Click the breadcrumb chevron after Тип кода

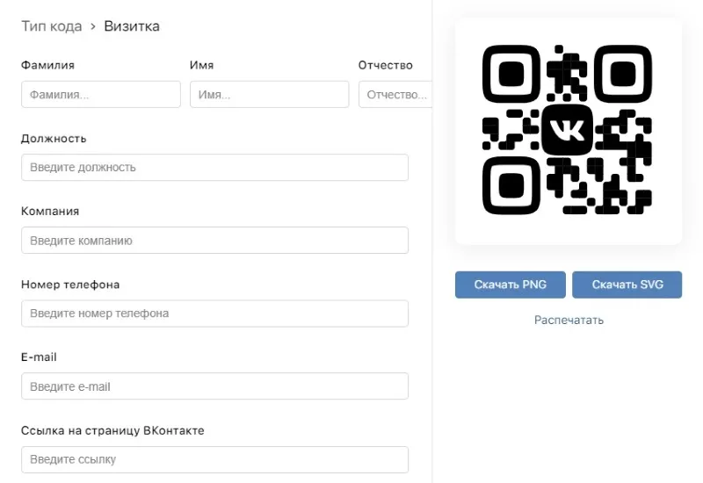(x=93, y=26)
